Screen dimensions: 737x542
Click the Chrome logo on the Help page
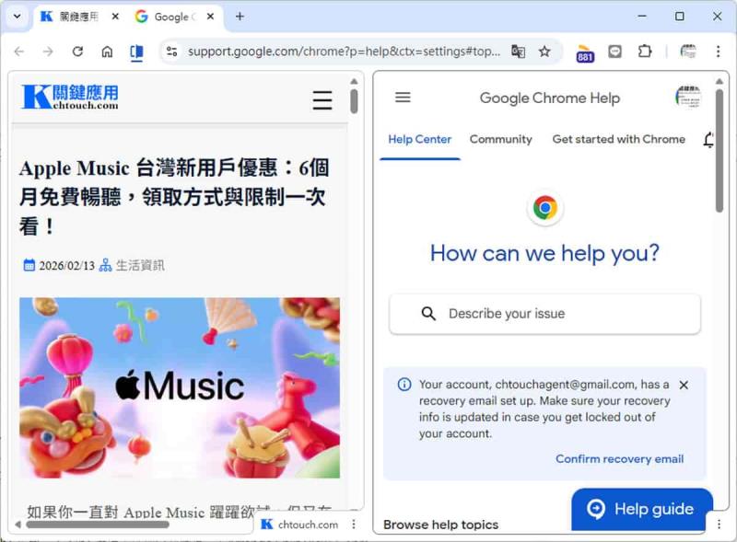tap(545, 208)
